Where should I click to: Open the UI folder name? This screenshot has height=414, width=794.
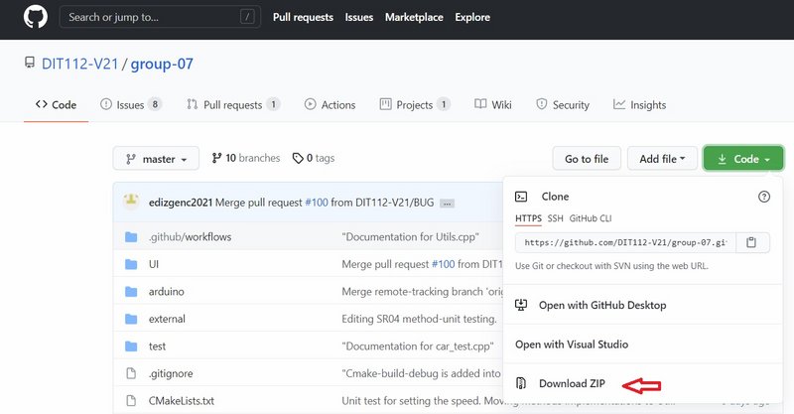[154, 264]
